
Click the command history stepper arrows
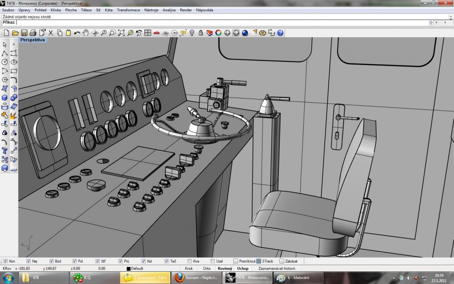[x=431, y=23]
